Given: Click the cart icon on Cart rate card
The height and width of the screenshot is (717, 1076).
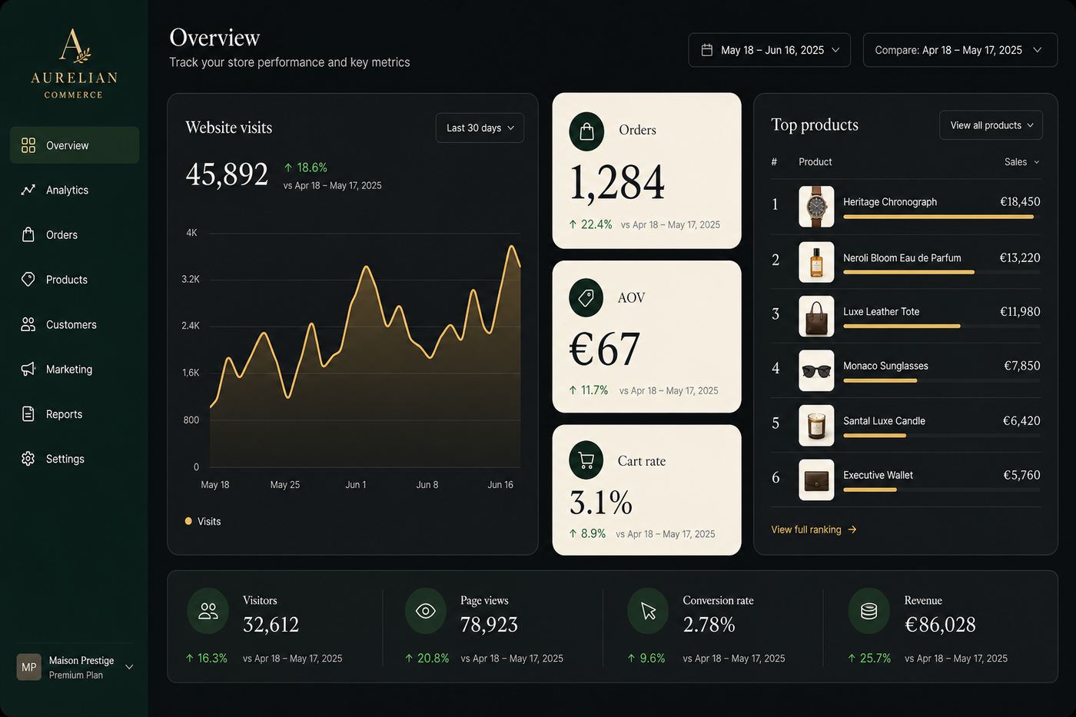Looking at the screenshot, I should point(586,460).
